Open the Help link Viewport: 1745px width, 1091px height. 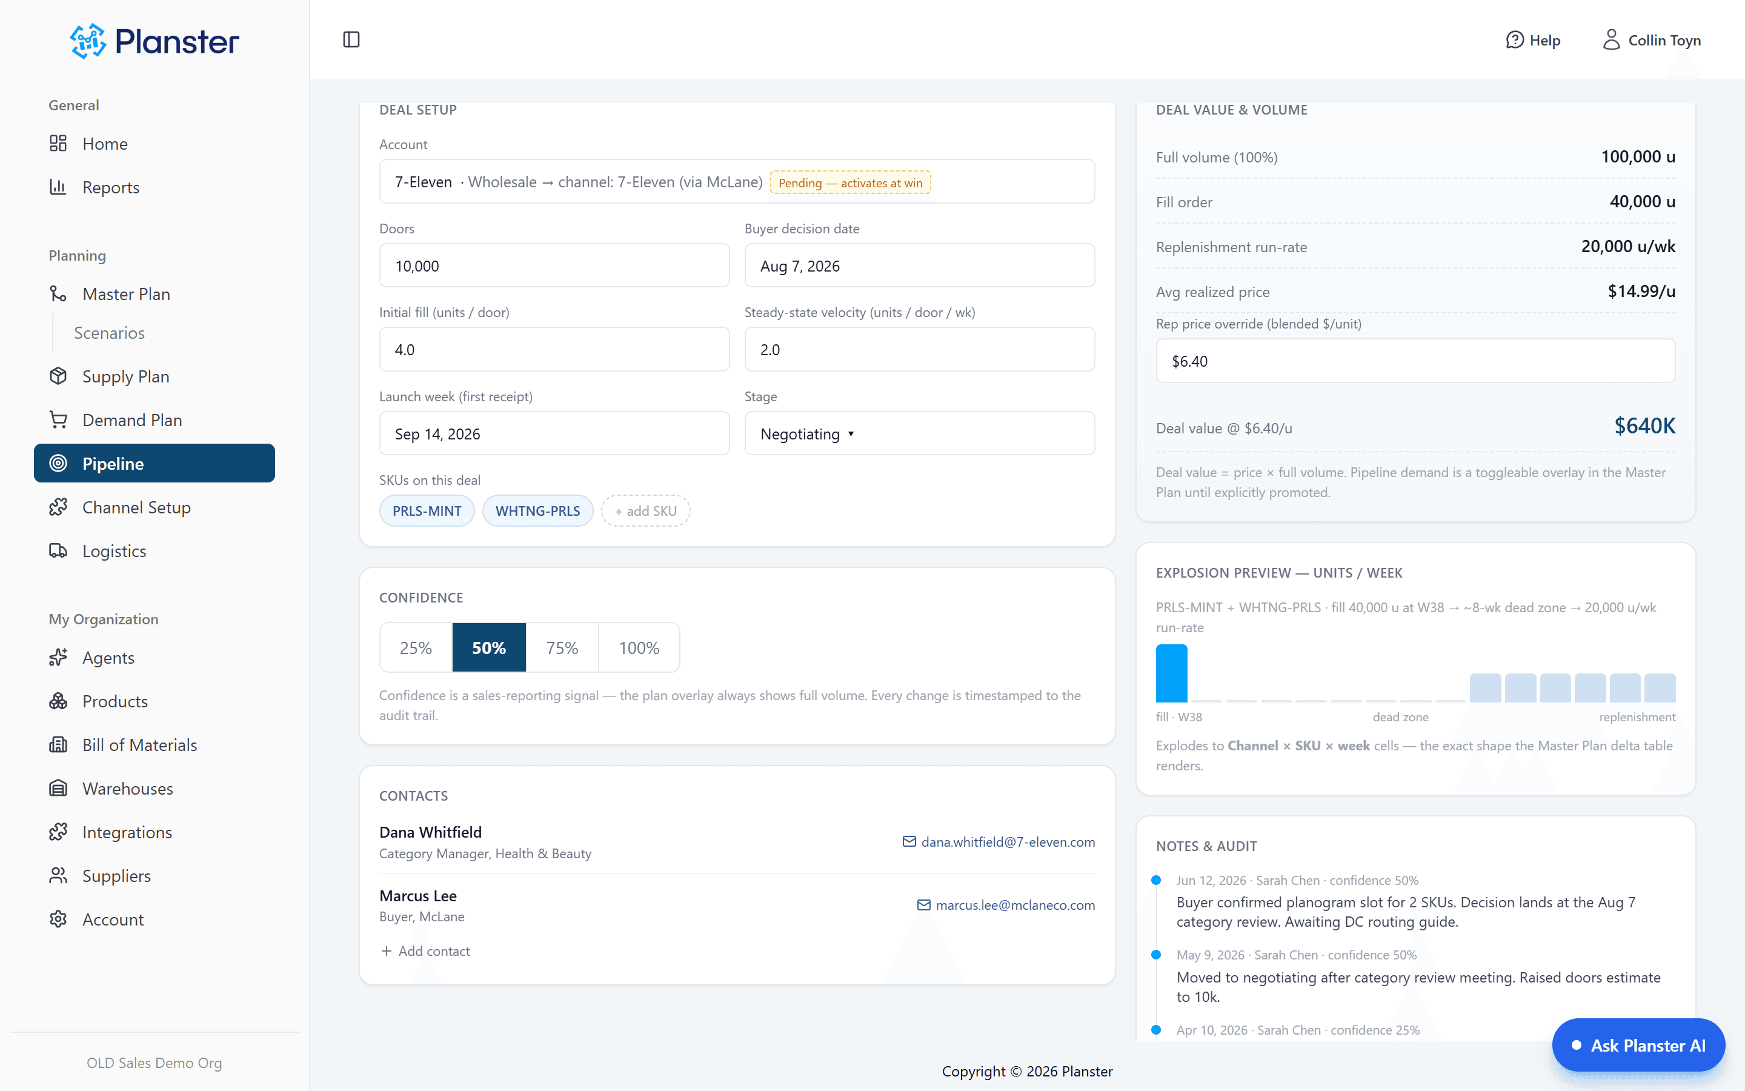tap(1533, 41)
